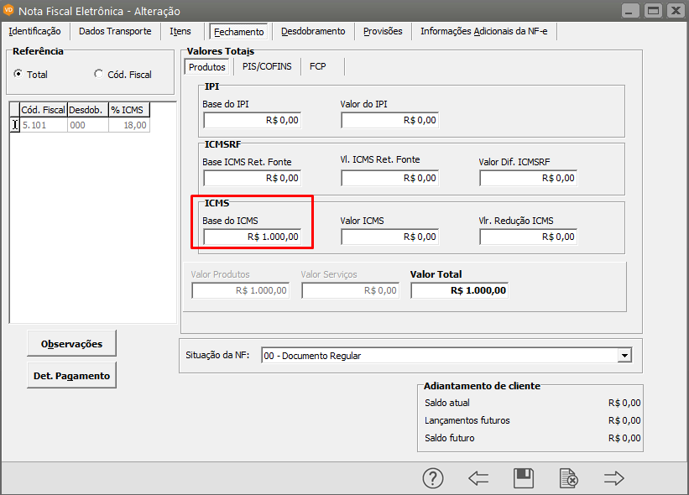Select the Cód. Fiscal radio button

click(x=99, y=74)
